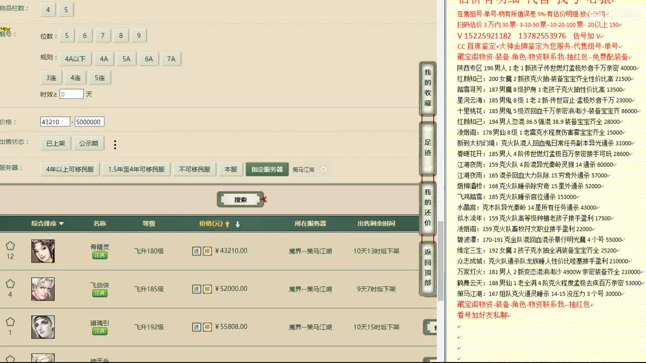Choose 本服 server option
646x363 pixels.
(231, 169)
